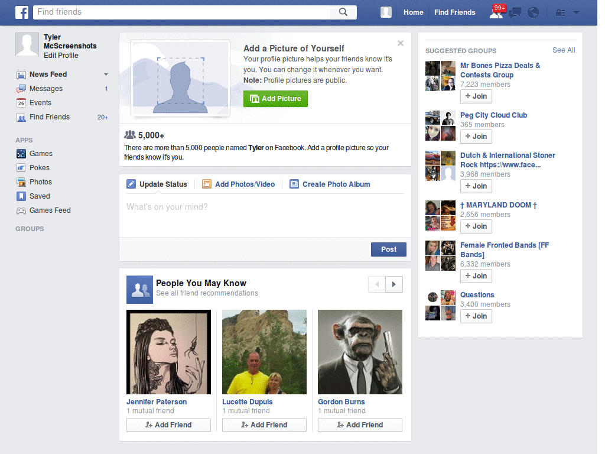Click the Add Photos/Video picture icon
This screenshot has width=605, height=454.
coord(207,184)
